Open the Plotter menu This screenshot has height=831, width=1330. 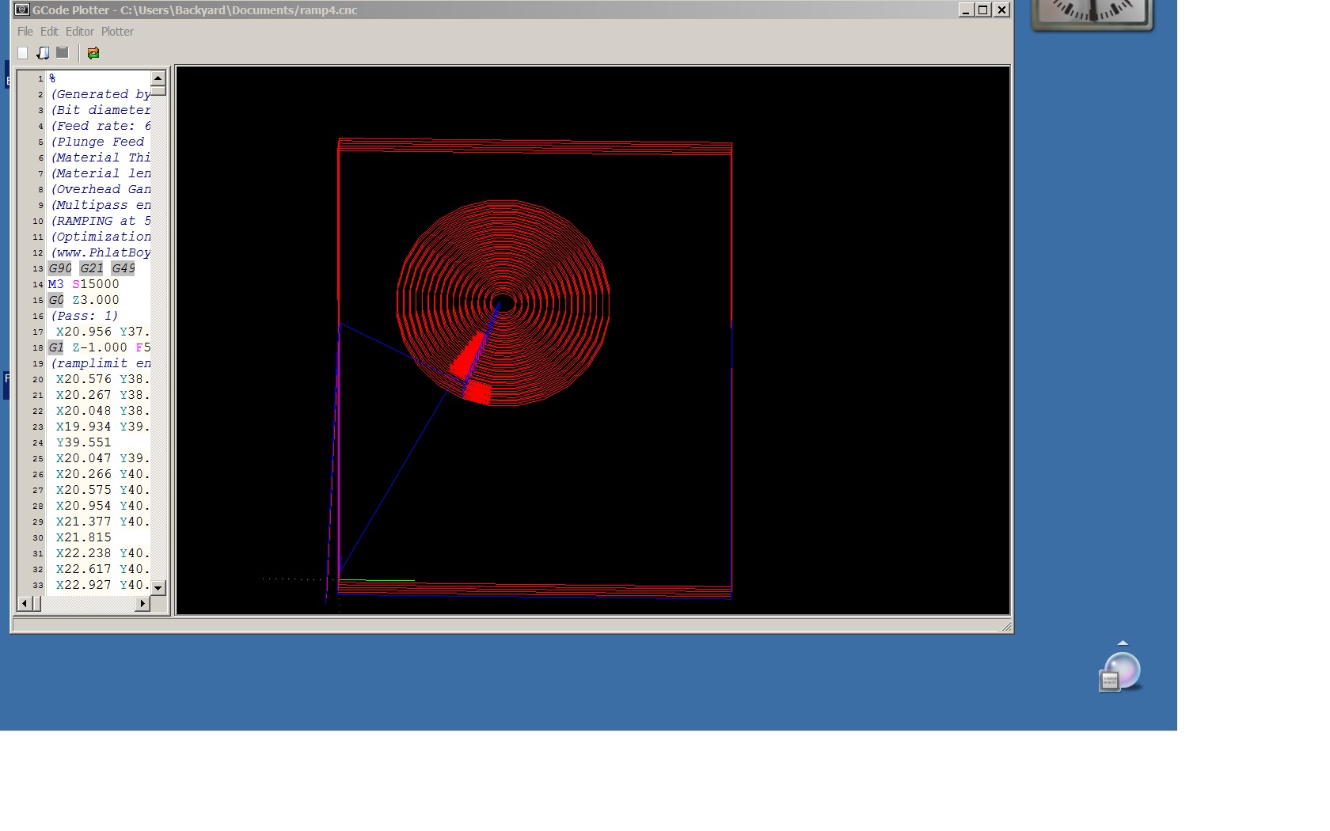pyautogui.click(x=117, y=32)
